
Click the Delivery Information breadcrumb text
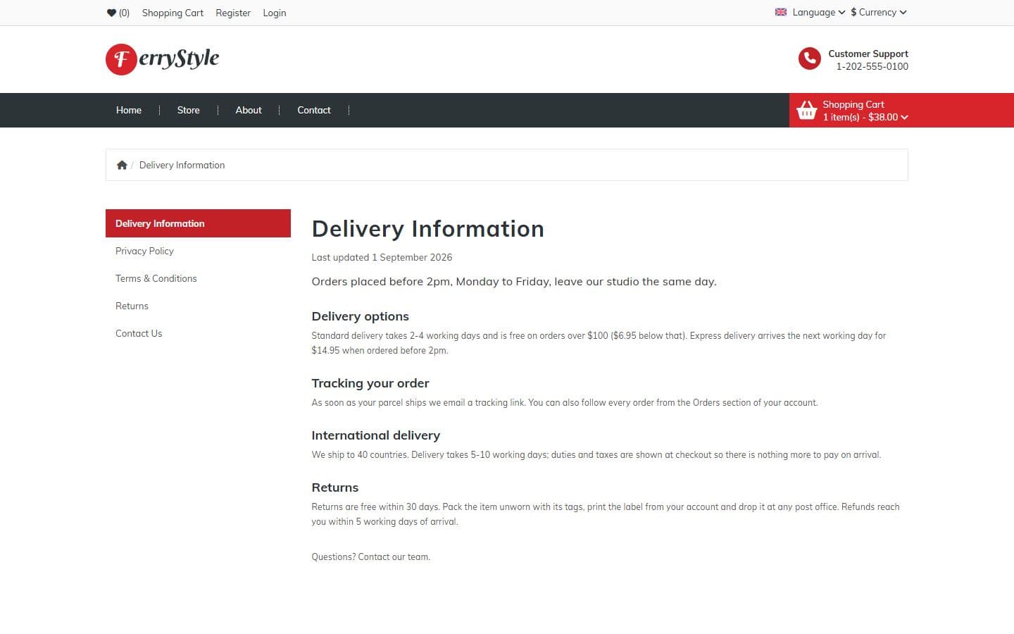[182, 165]
